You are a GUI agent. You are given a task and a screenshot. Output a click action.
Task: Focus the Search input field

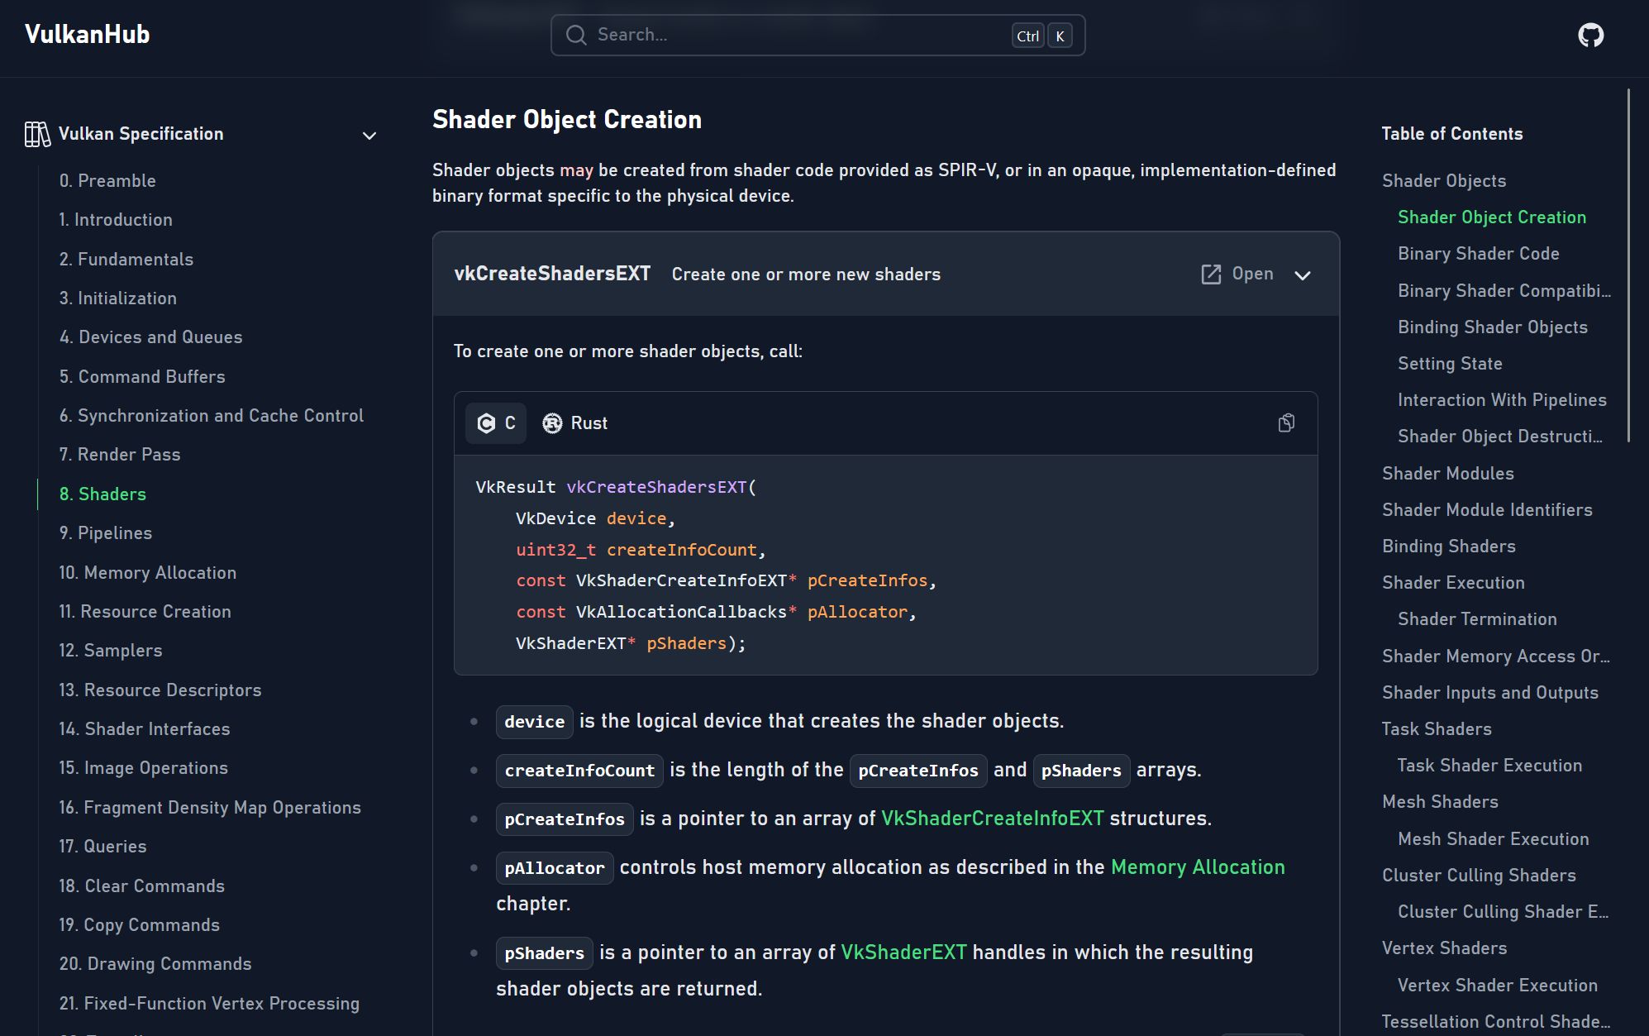pyautogui.click(x=817, y=35)
